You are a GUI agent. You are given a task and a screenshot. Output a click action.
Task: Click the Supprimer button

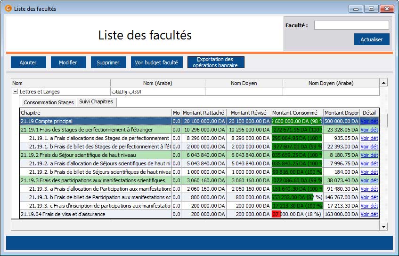[108, 62]
